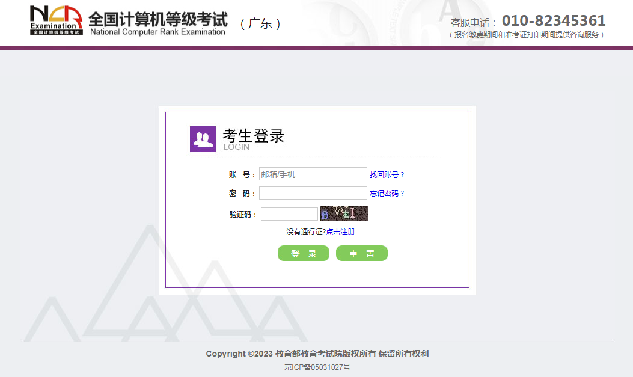Viewport: 633px width, 377px height.
Task: Open the 找回账号 account recovery link
Action: click(x=387, y=174)
